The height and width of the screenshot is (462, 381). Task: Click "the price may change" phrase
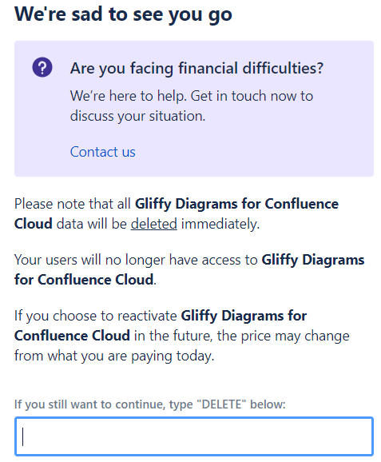click(x=284, y=336)
